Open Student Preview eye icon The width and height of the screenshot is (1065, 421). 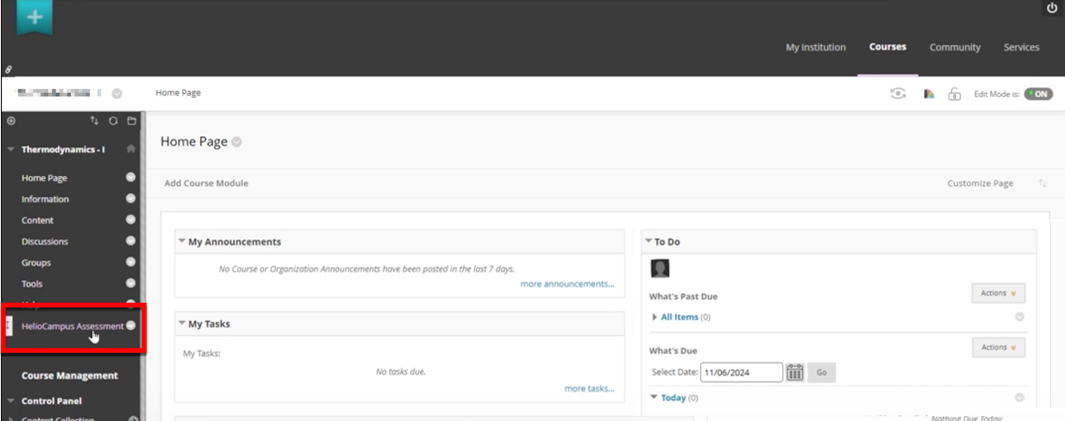898,94
